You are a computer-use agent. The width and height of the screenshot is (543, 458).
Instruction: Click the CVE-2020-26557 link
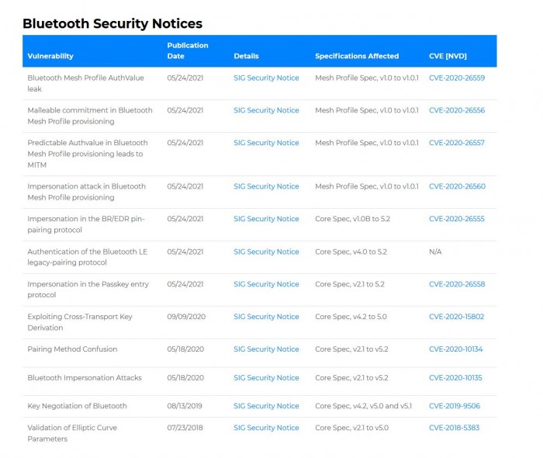(456, 143)
